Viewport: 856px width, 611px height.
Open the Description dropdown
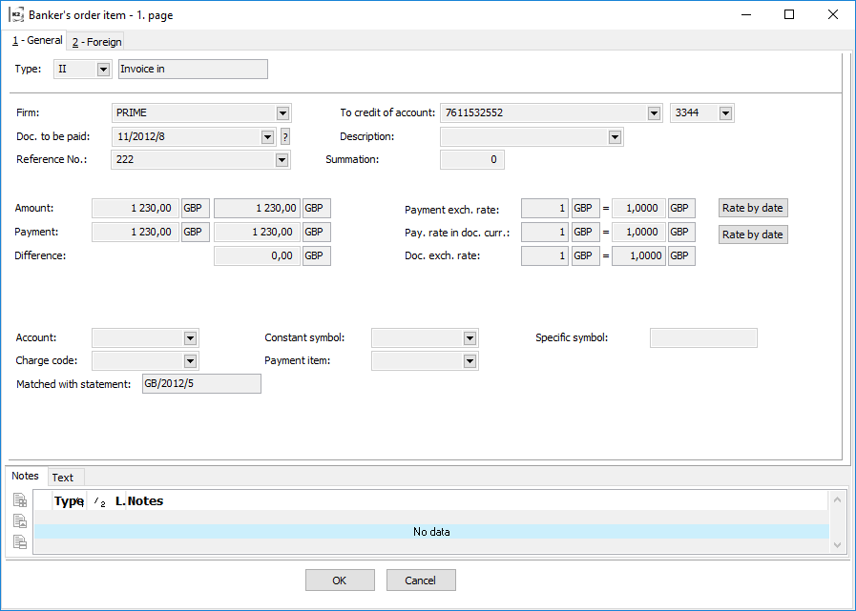pos(616,137)
